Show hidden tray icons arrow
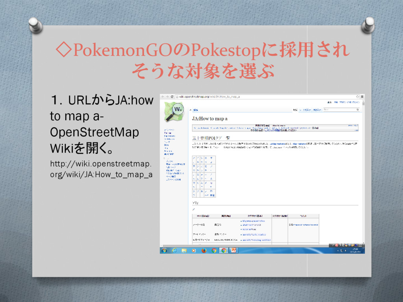Viewport: 403px width, 302px height. click(338, 250)
